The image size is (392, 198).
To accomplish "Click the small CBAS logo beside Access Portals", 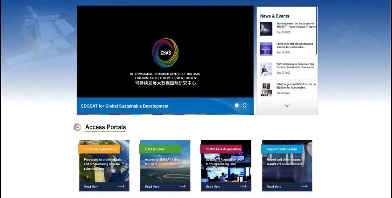I will click(x=78, y=127).
